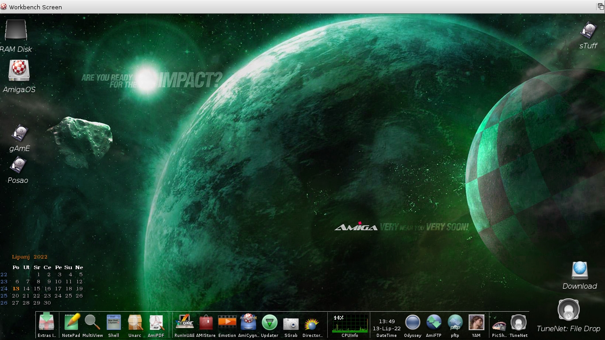Open AmiPDF viewer in dock

[x=156, y=322]
